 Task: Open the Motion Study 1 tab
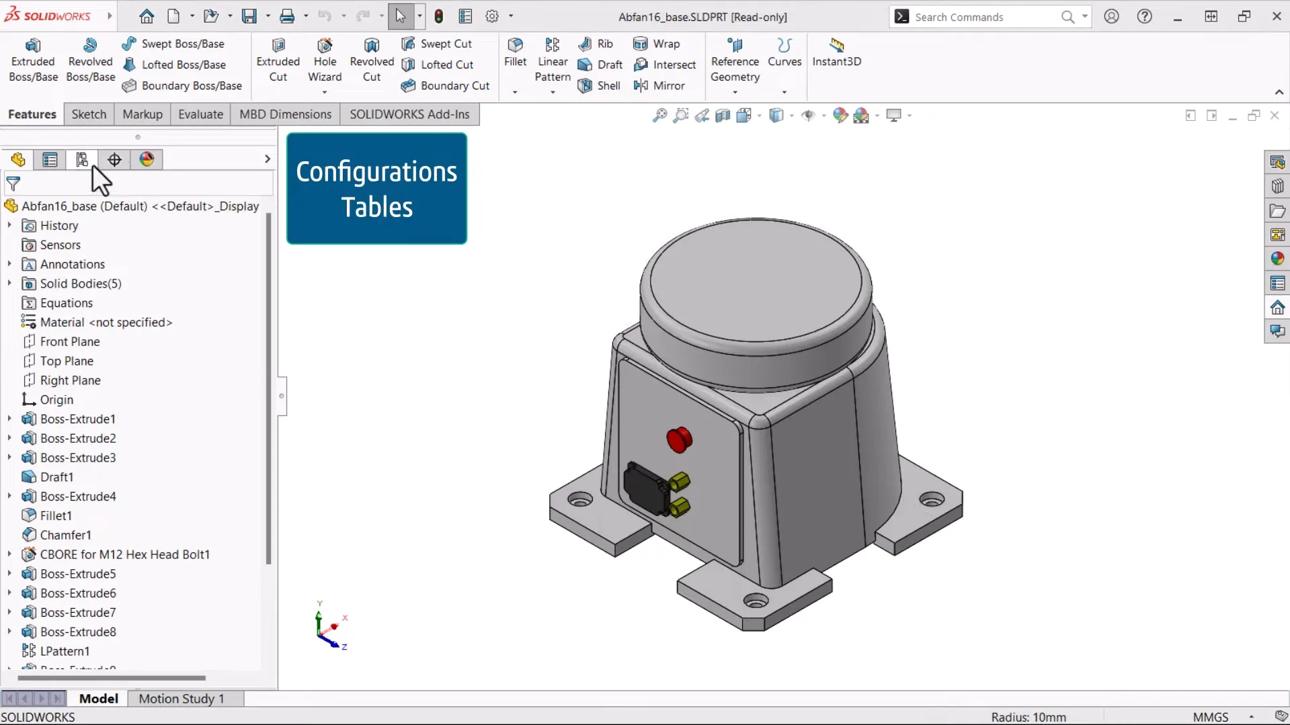click(x=181, y=699)
